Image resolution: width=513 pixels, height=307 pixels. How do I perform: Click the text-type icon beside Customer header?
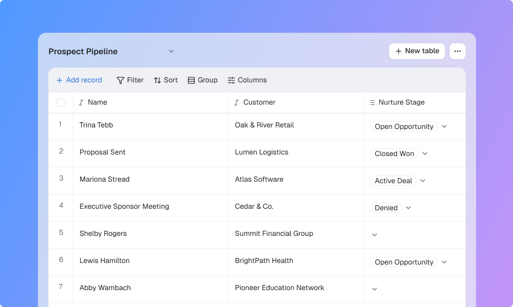tap(236, 102)
